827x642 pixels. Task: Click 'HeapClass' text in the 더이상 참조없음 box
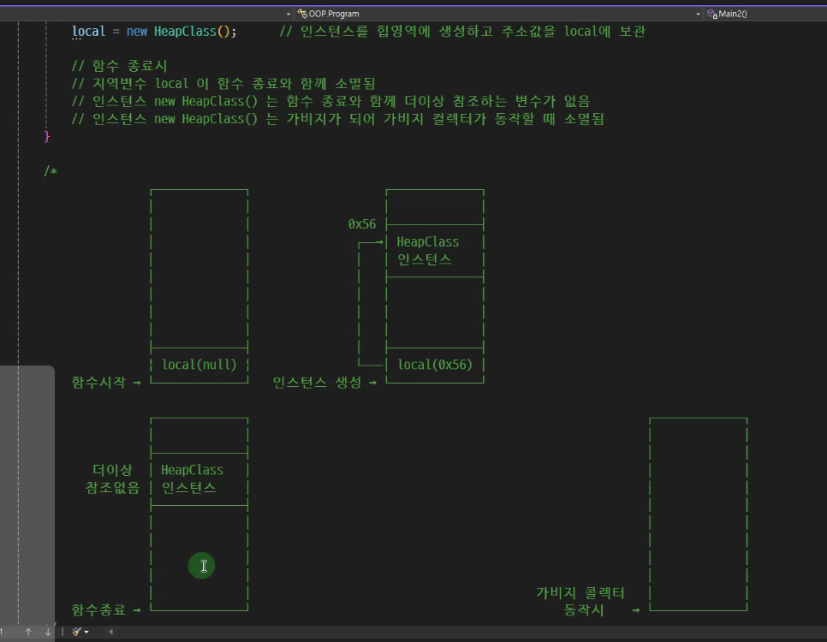point(192,470)
